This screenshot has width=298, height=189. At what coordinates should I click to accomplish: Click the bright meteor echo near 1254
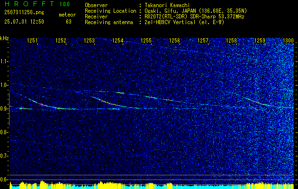[120, 93]
